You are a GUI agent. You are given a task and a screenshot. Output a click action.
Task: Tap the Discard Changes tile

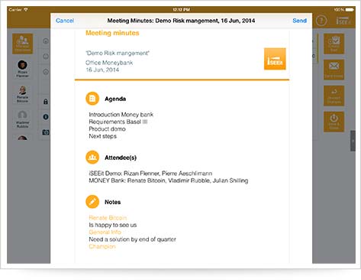(x=334, y=96)
